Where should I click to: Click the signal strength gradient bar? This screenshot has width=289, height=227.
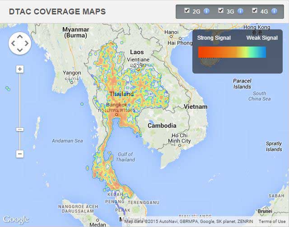coord(232,52)
